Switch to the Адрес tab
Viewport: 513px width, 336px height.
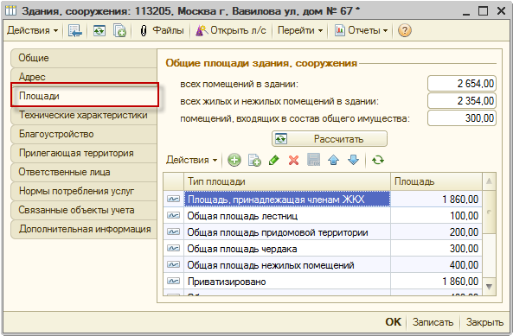[84, 77]
